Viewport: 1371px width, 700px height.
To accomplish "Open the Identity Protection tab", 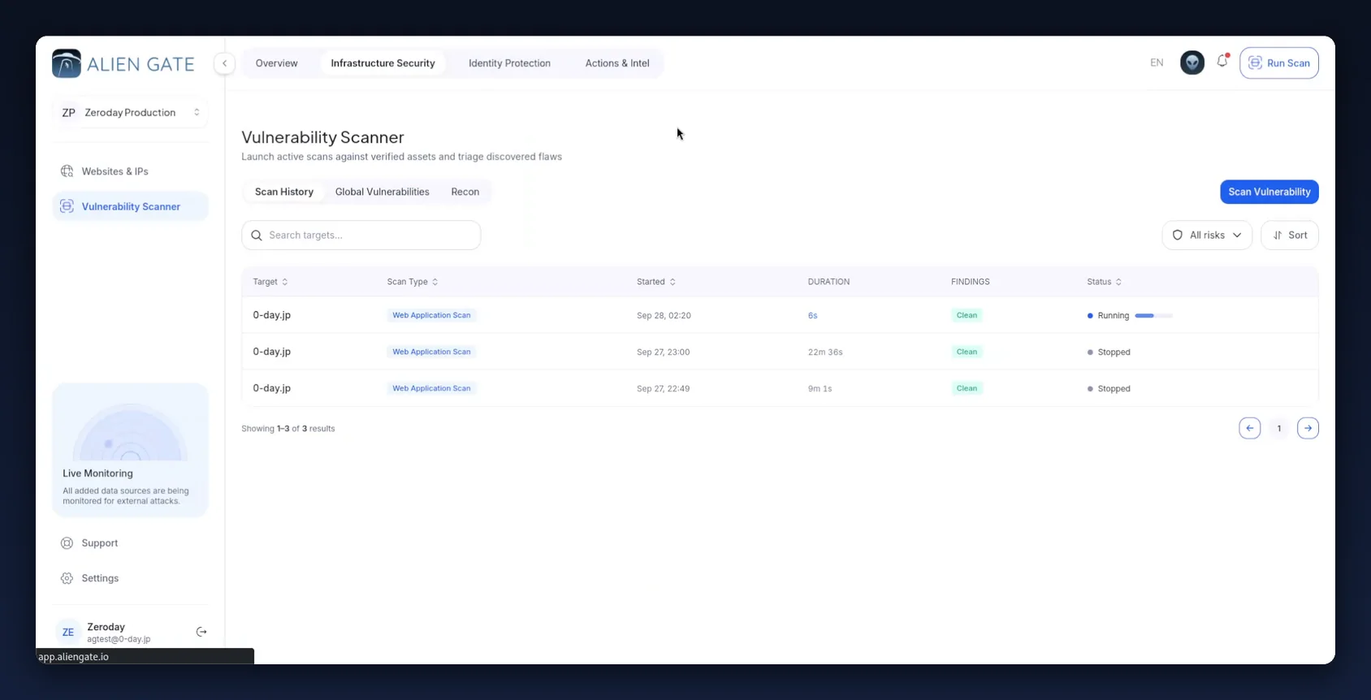I will (509, 63).
